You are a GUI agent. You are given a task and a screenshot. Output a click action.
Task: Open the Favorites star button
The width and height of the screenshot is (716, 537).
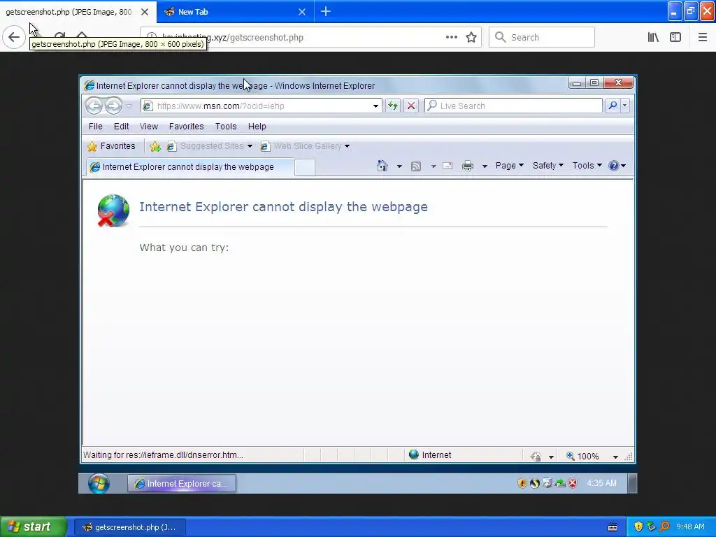[x=111, y=146]
